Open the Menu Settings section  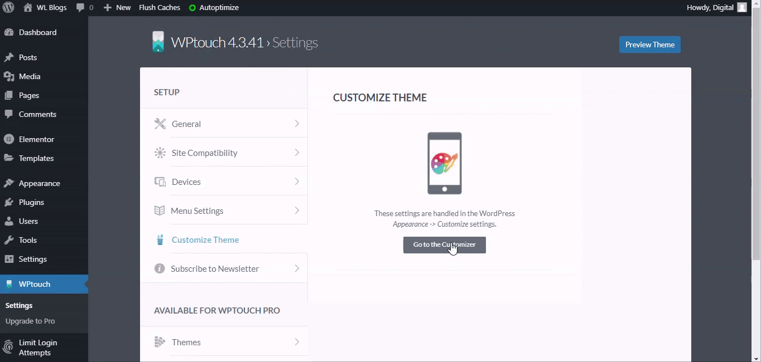[x=224, y=211]
